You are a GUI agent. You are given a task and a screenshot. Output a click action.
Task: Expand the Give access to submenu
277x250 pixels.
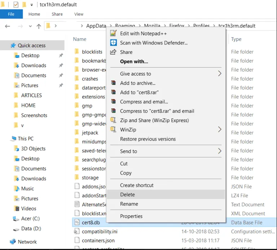pyautogui.click(x=219, y=73)
